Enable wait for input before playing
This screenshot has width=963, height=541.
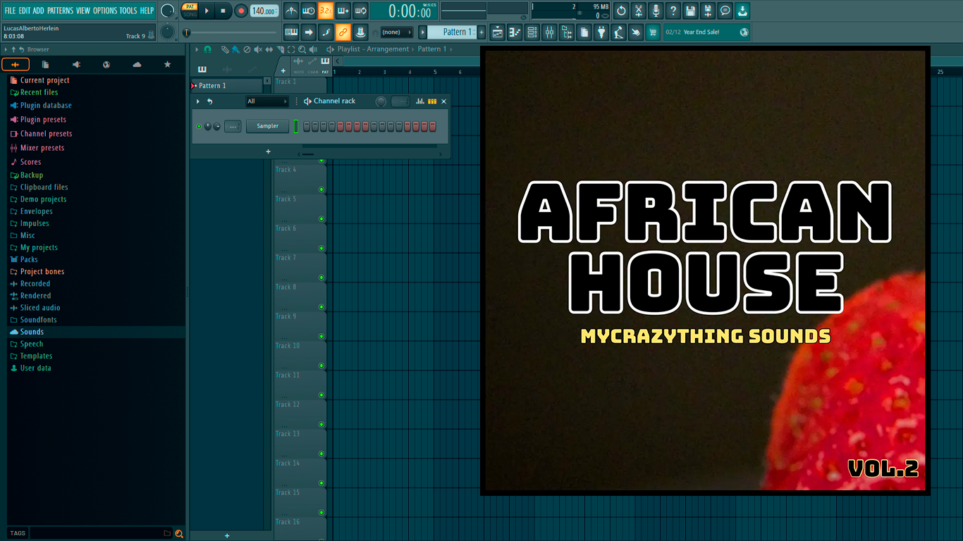309,11
